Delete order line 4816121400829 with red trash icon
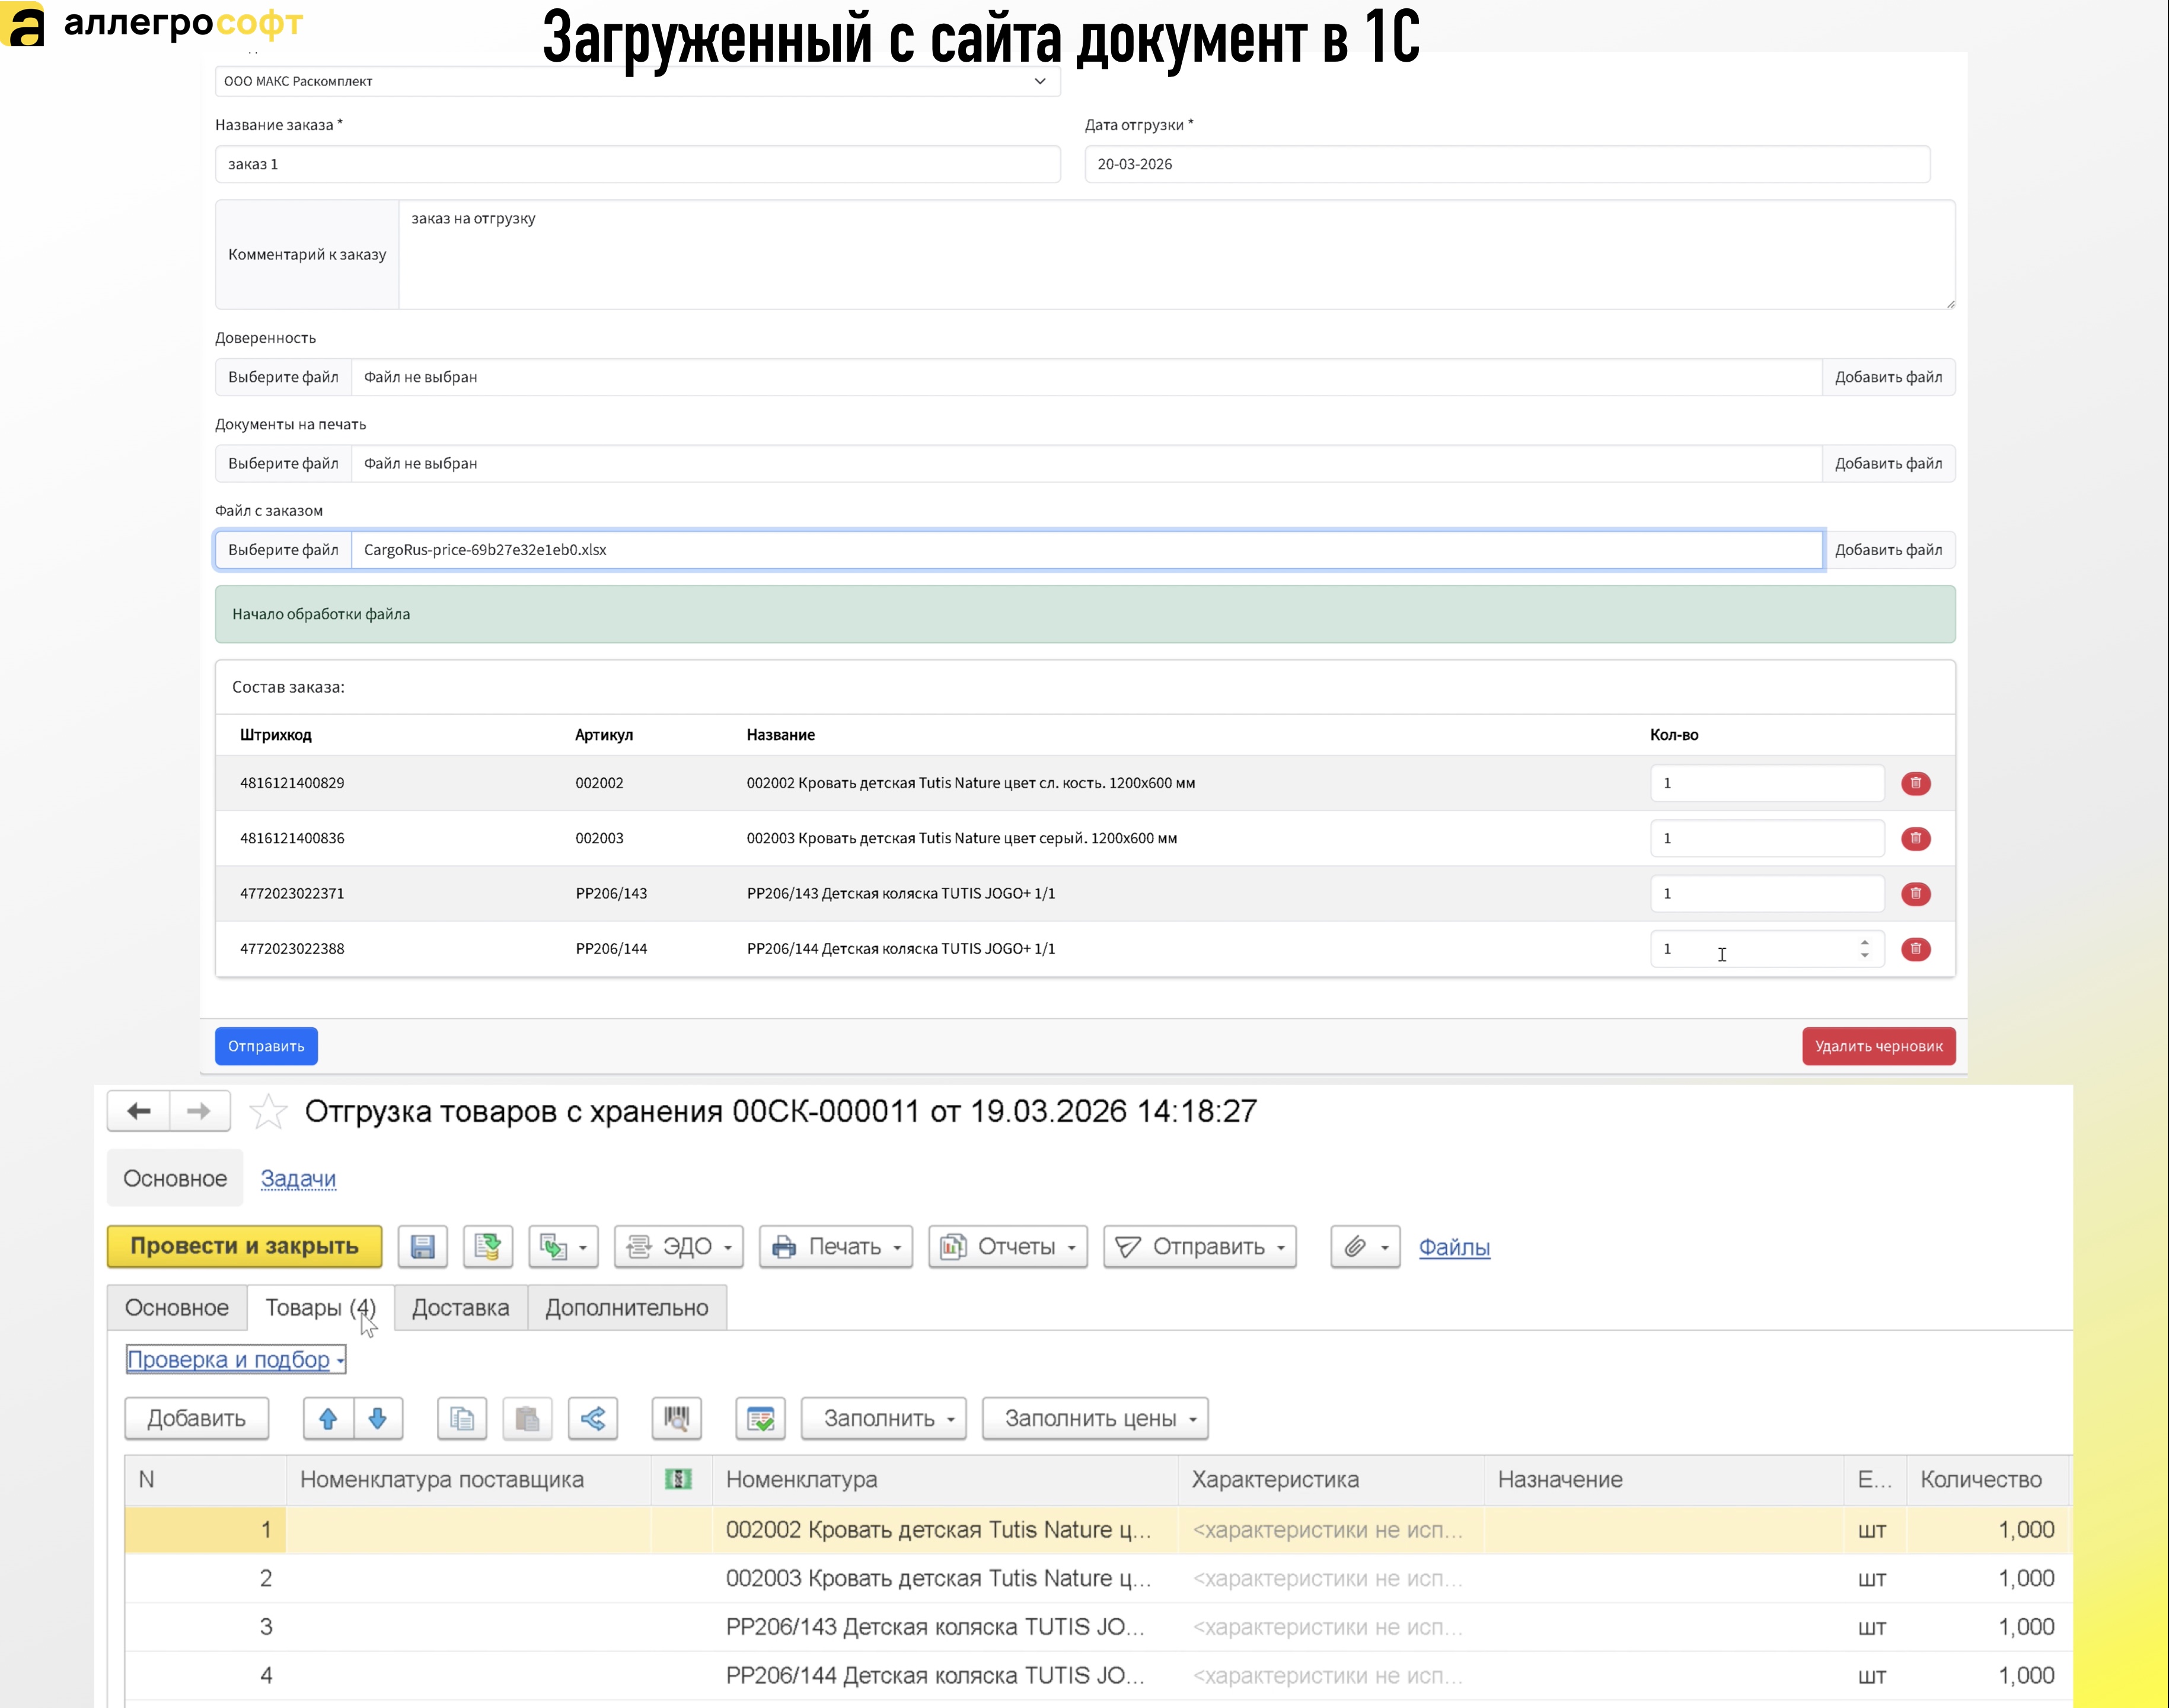This screenshot has height=1708, width=2169. 1915,784
